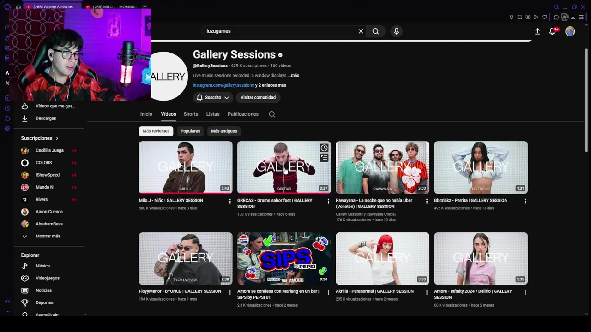Click the upload (create) arrow icon in YouTube header
Screen dimensions: 591x332
537,31
